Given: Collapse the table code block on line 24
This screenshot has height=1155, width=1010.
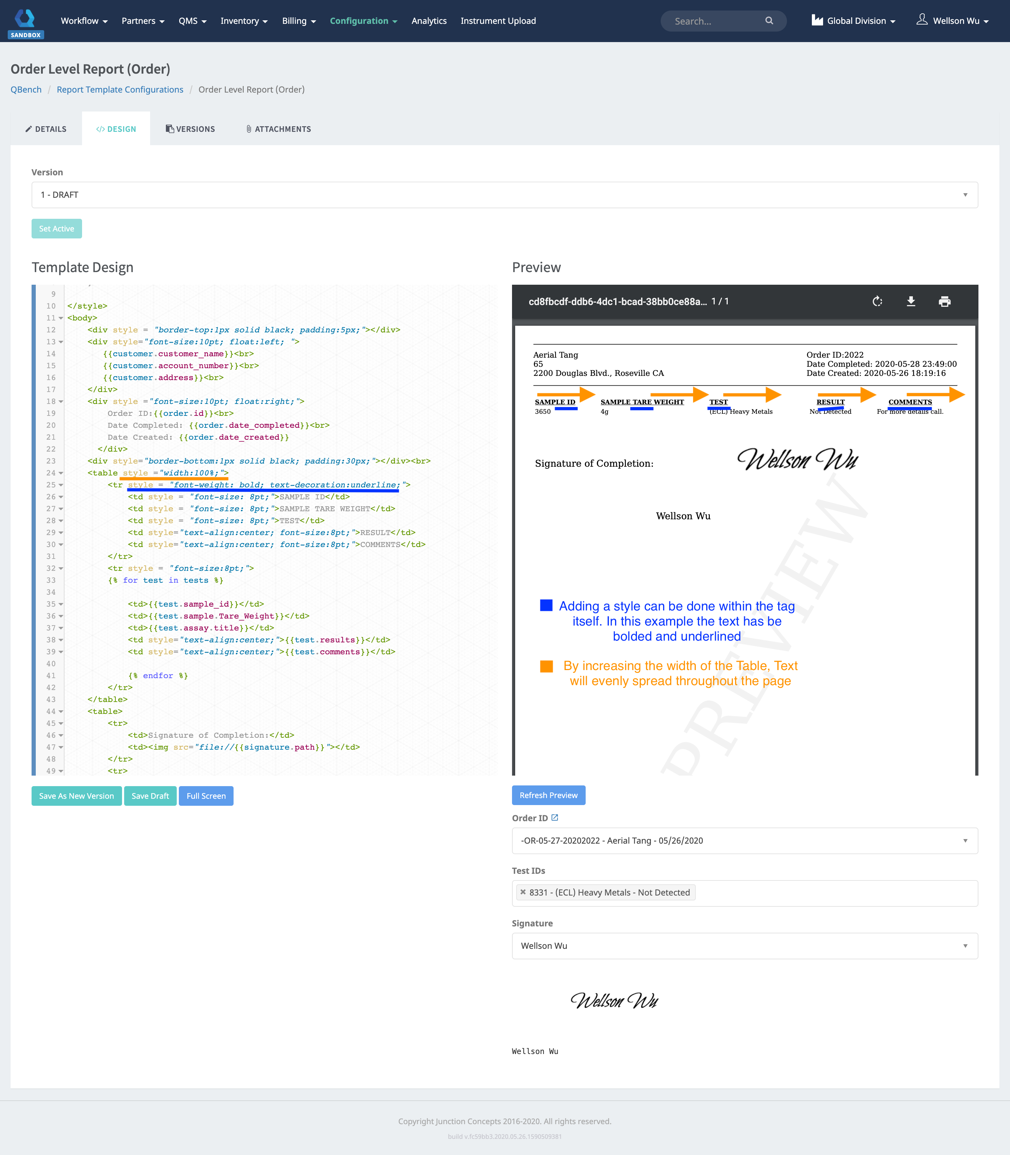Looking at the screenshot, I should pos(61,473).
